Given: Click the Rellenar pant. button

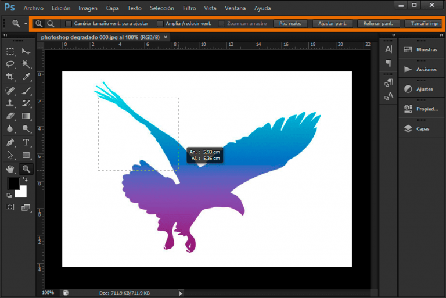Looking at the screenshot, I should pyautogui.click(x=378, y=24).
